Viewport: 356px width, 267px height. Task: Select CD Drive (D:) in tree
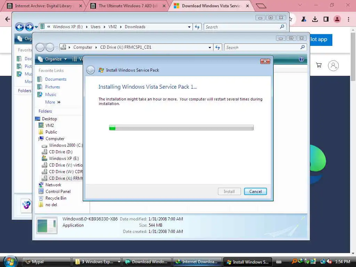point(60,152)
